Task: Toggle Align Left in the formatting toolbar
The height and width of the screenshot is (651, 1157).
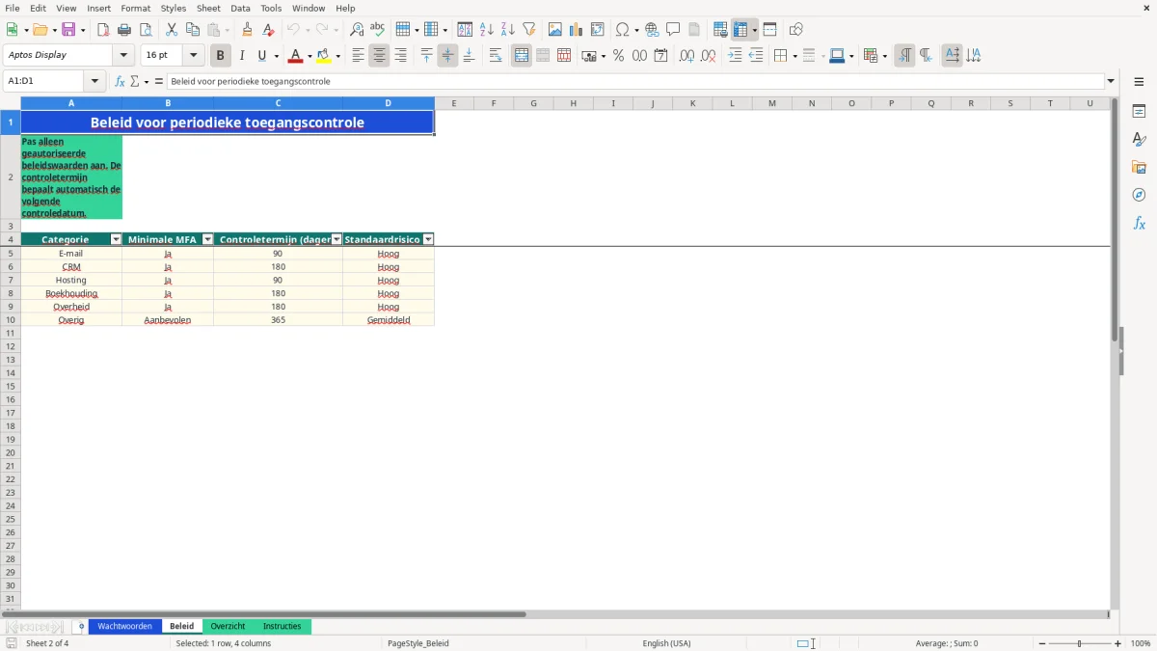Action: pyautogui.click(x=358, y=56)
